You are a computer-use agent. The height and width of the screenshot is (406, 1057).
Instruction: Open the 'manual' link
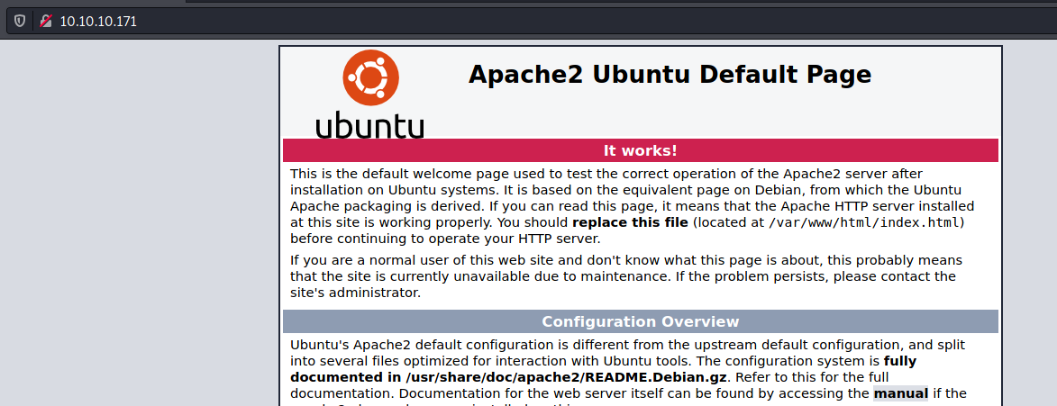pos(900,393)
